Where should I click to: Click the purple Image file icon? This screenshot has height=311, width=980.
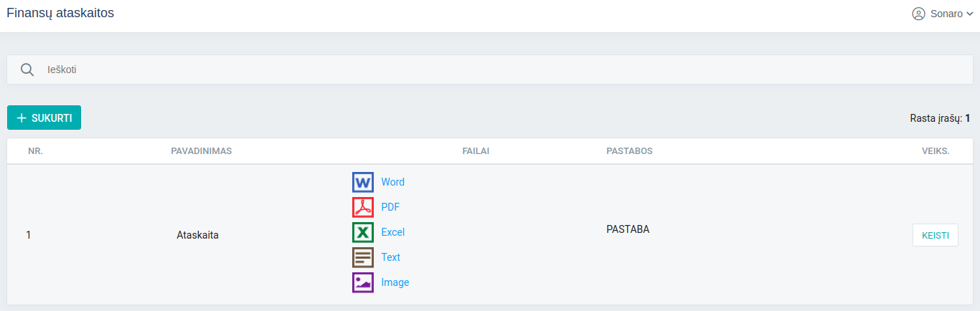click(x=363, y=282)
